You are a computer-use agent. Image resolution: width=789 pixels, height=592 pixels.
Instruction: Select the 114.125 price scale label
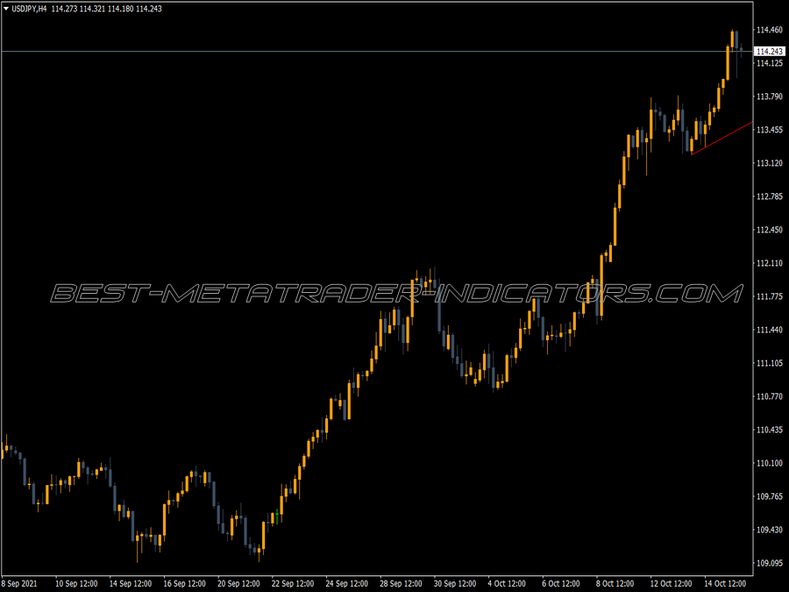coord(770,63)
